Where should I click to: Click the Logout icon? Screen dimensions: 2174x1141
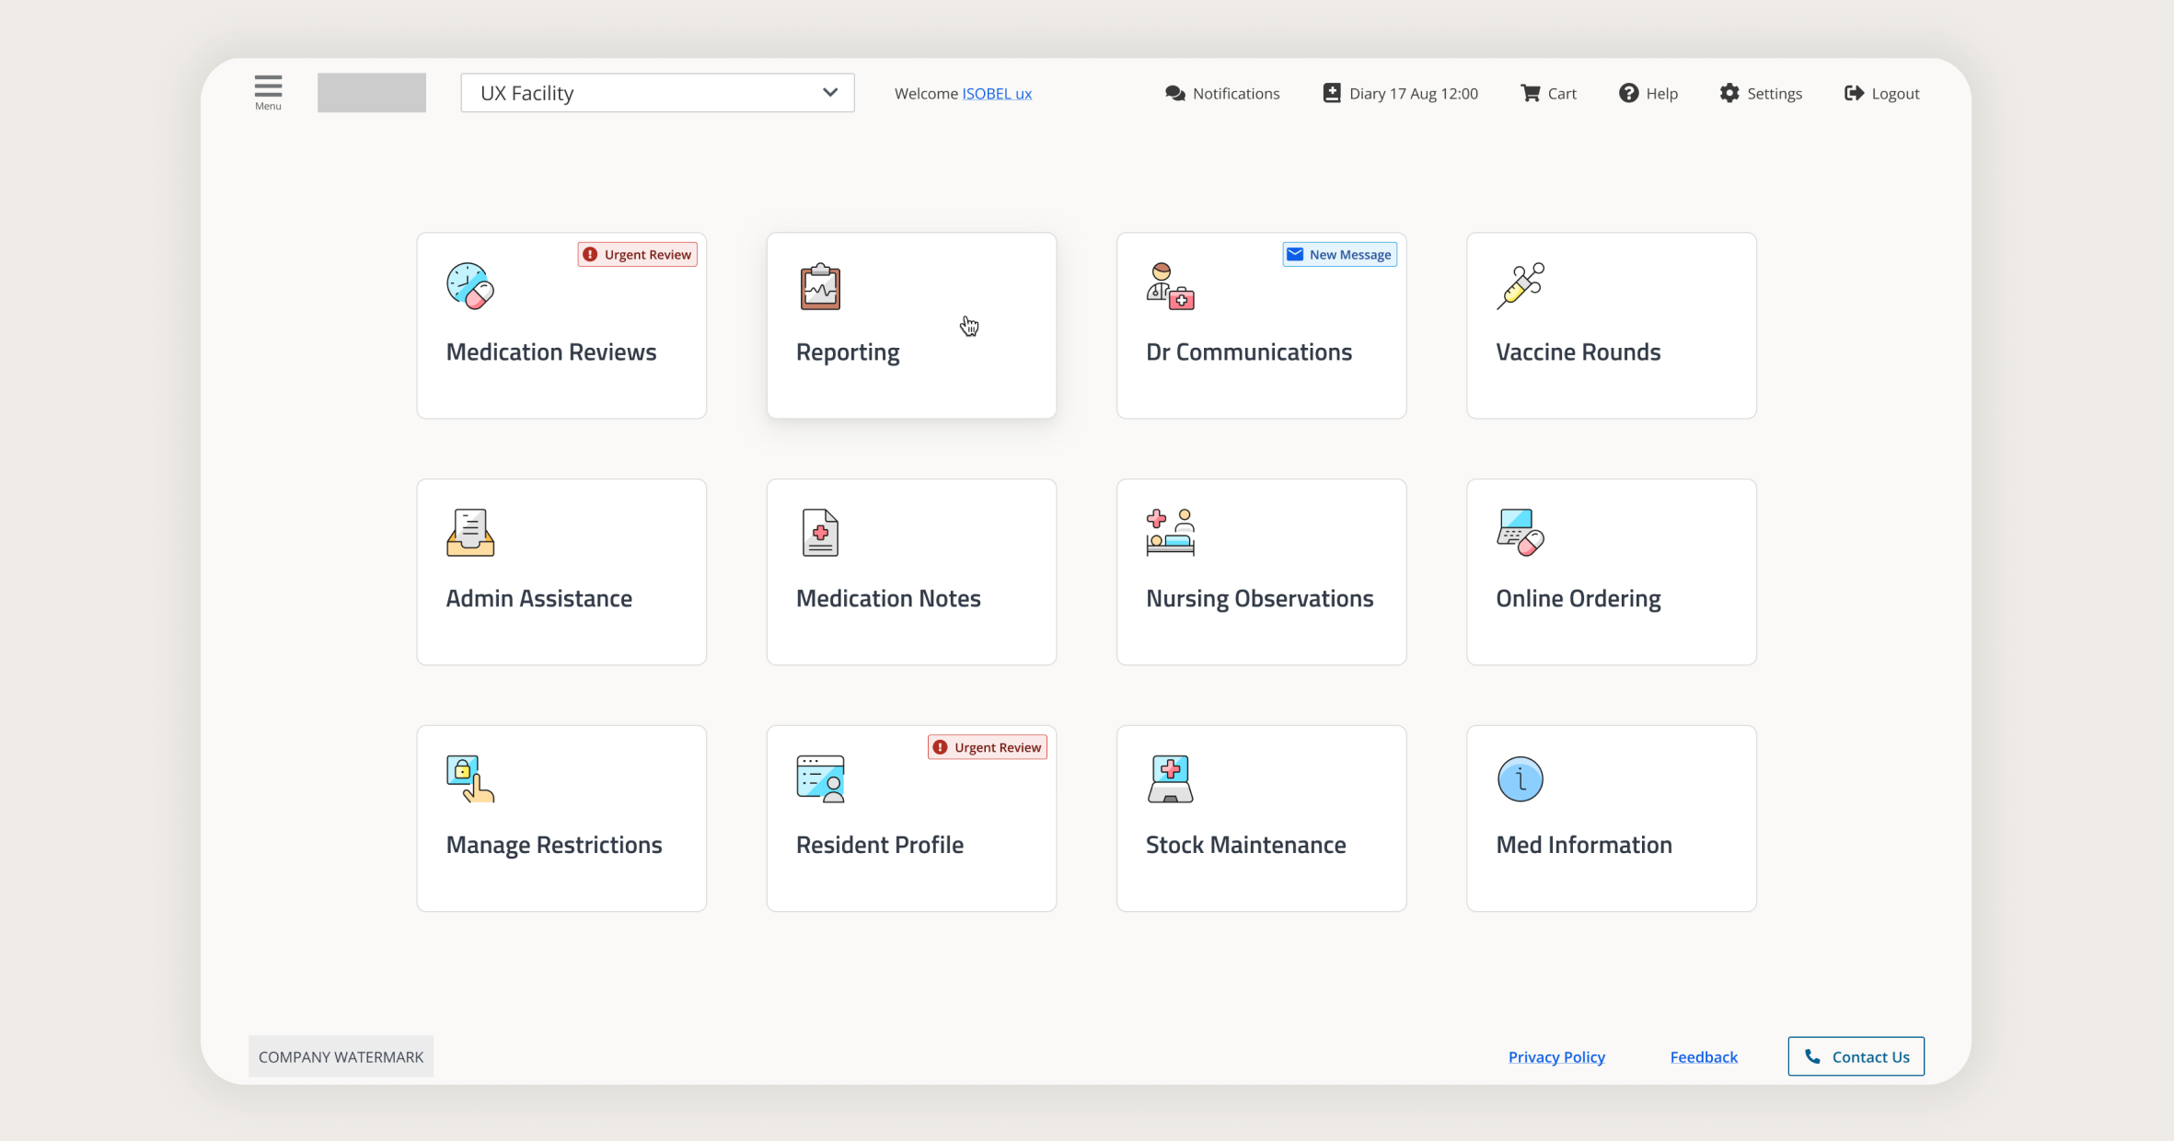(1855, 93)
